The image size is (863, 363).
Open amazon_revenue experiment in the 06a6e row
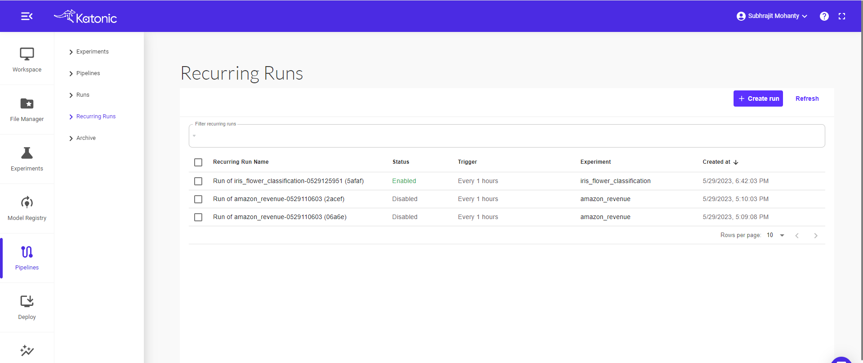[605, 217]
